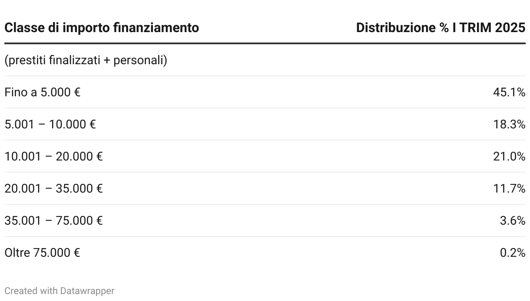This screenshot has width=530, height=301.
Task: Open the Created with Datawrapper link
Action: point(60,291)
